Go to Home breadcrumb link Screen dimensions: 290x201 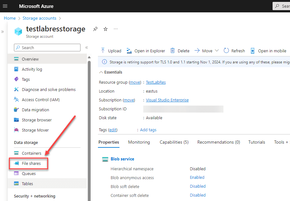pos(10,18)
